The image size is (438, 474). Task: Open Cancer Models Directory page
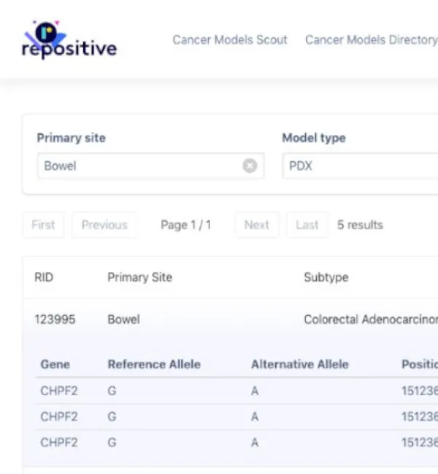(370, 40)
